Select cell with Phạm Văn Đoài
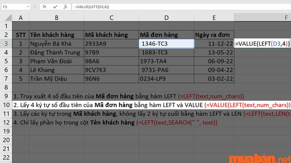 57,61
